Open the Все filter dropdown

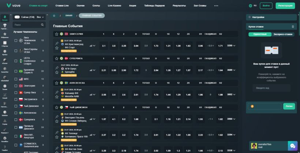pos(40,17)
